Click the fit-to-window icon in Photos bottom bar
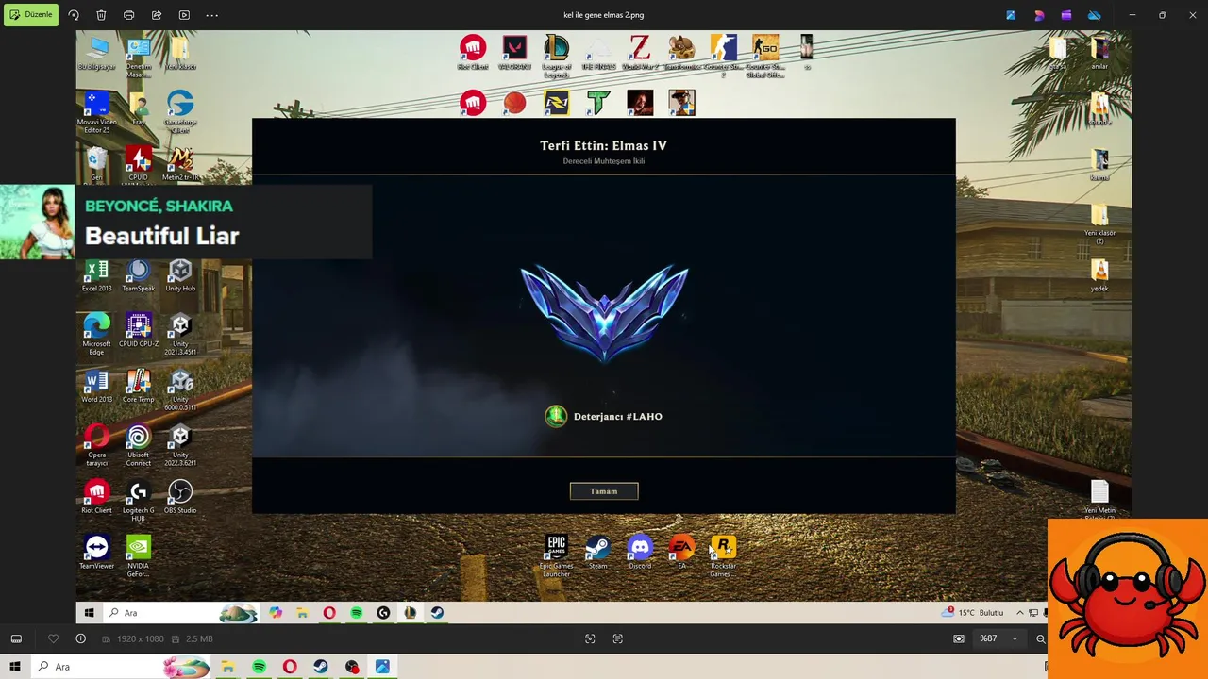 (590, 638)
